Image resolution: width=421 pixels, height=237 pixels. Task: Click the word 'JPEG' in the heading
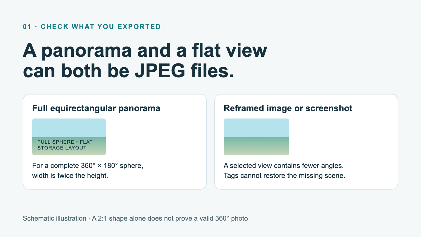coord(161,71)
